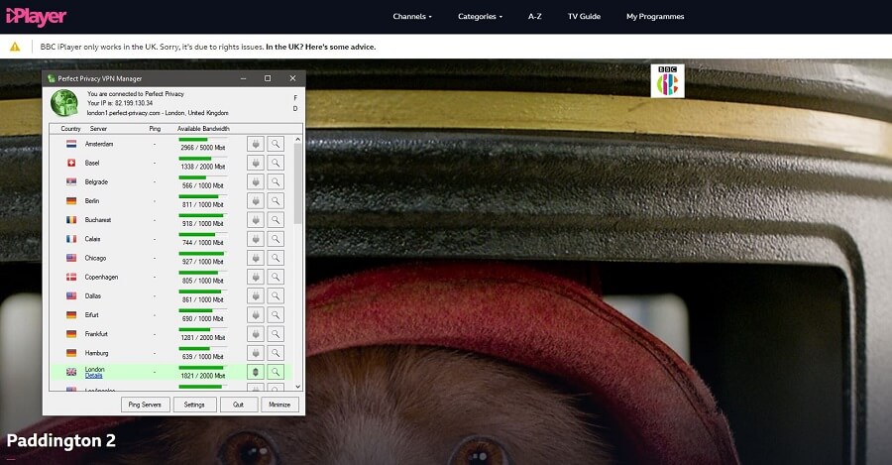Click the UK flag in London row

coord(71,372)
